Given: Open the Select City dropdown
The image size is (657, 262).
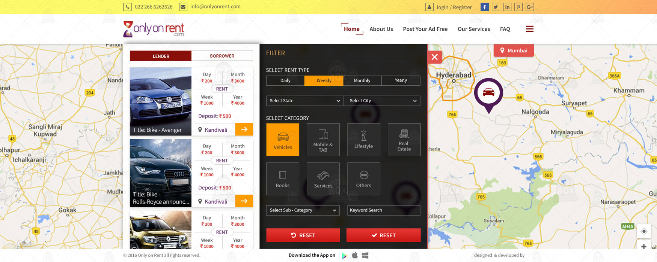Looking at the screenshot, I should [382, 101].
